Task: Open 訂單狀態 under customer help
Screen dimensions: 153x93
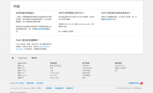Action: tap(85, 65)
